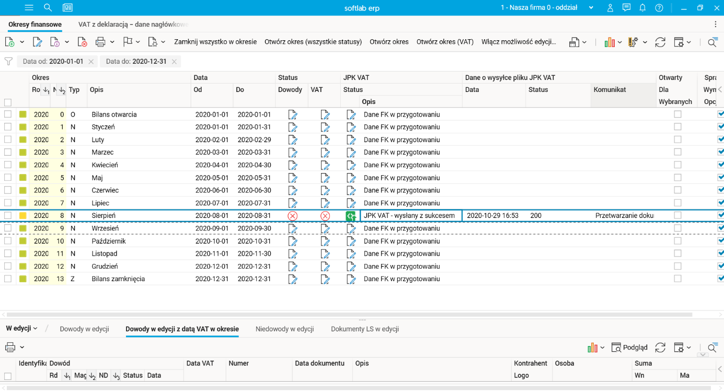
Task: Click the document settings gear icon
Action: coord(153,42)
